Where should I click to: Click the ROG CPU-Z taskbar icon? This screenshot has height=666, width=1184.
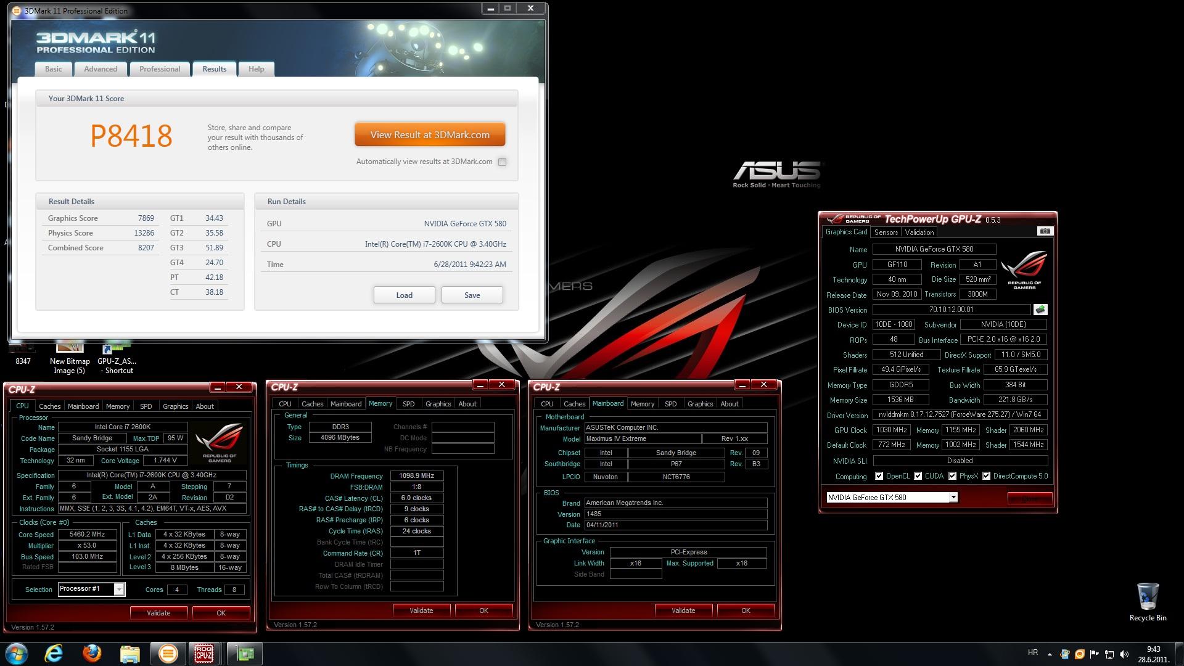pyautogui.click(x=204, y=654)
